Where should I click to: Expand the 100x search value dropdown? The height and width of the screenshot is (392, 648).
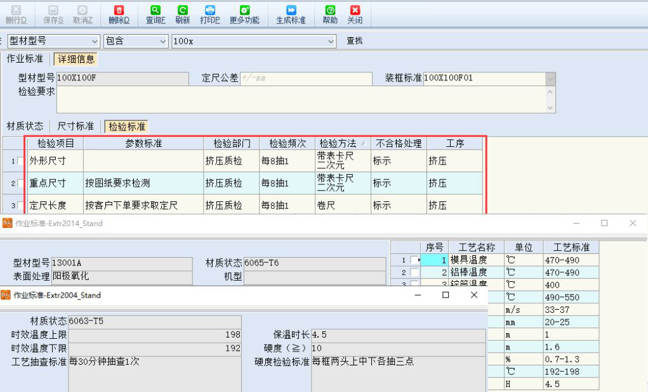[331, 41]
